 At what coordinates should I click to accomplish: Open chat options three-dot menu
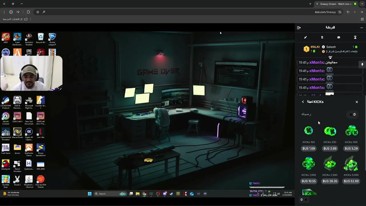361,28
